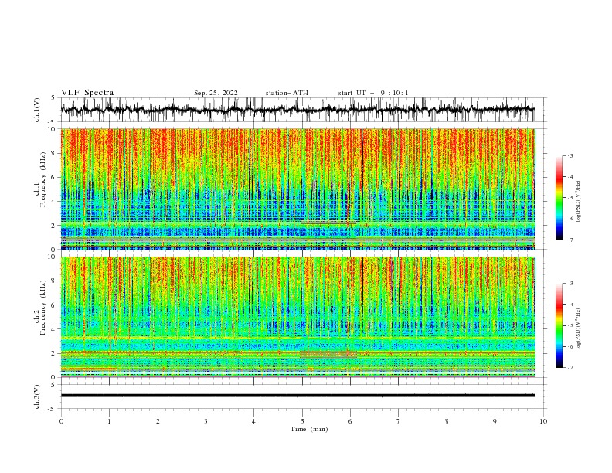Click time axis tick label '10'
This screenshot has height=473, width=612.
click(x=543, y=421)
